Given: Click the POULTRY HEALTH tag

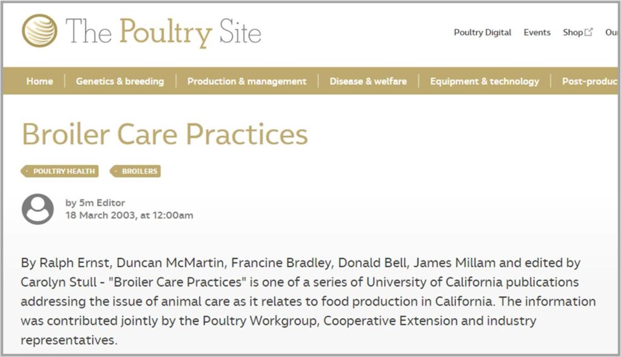Looking at the screenshot, I should (60, 171).
